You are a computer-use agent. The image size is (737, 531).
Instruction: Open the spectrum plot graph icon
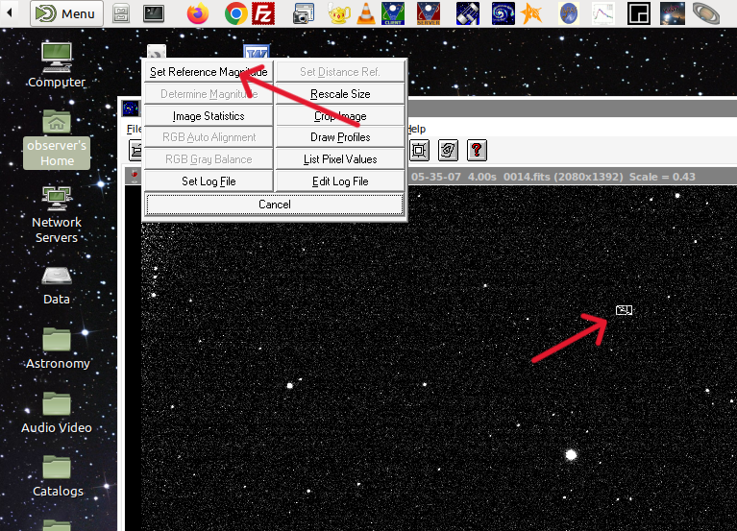[603, 13]
